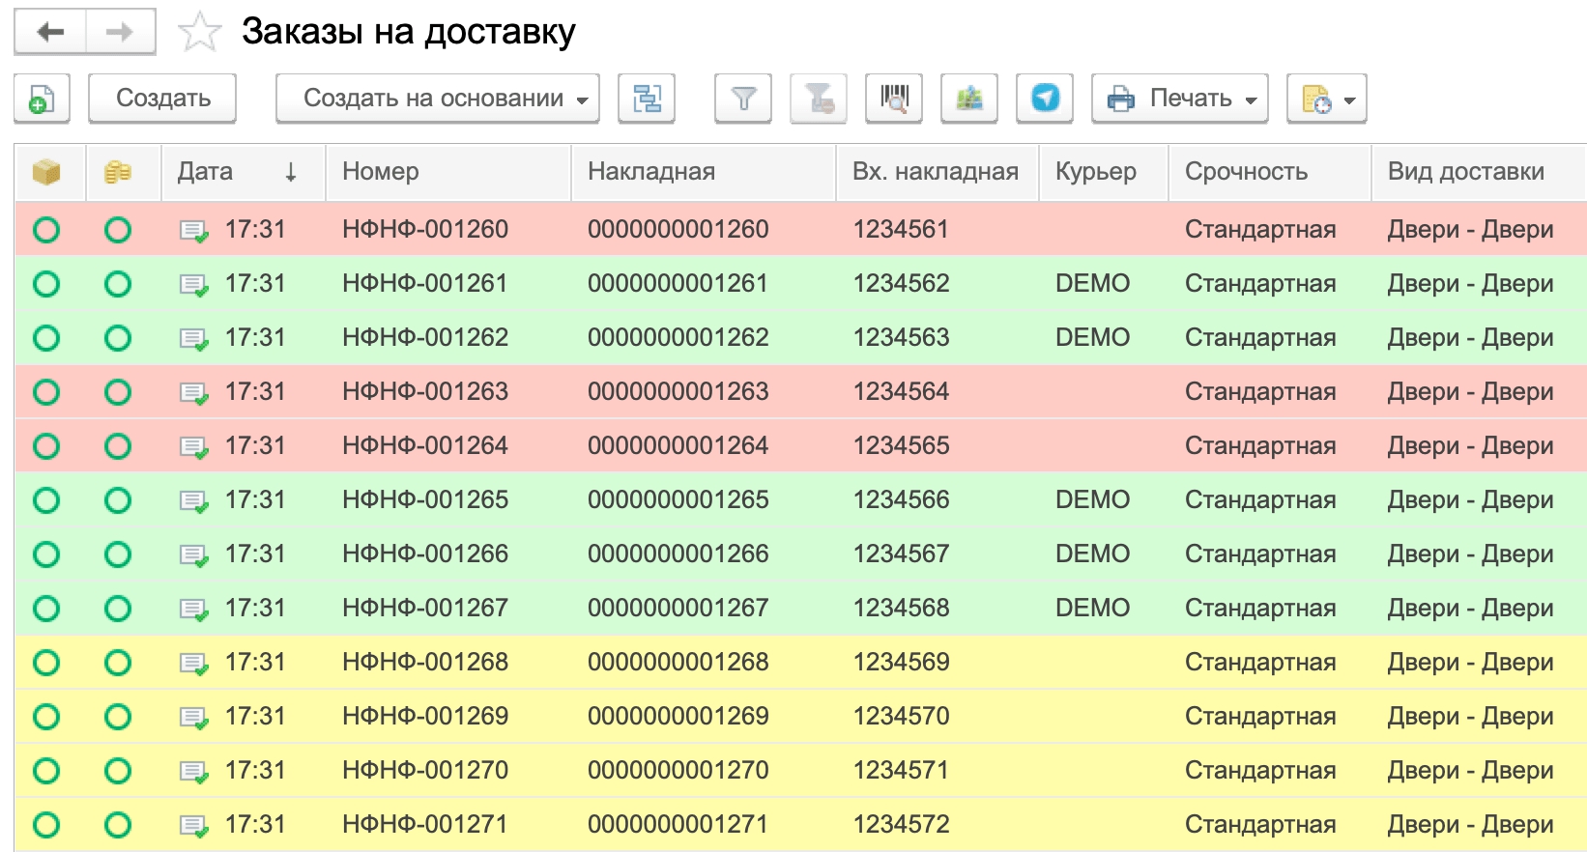Viewport: 1587px width, 852px height.
Task: Click posted document icon in row НФНФ-001269
Action: click(x=194, y=718)
